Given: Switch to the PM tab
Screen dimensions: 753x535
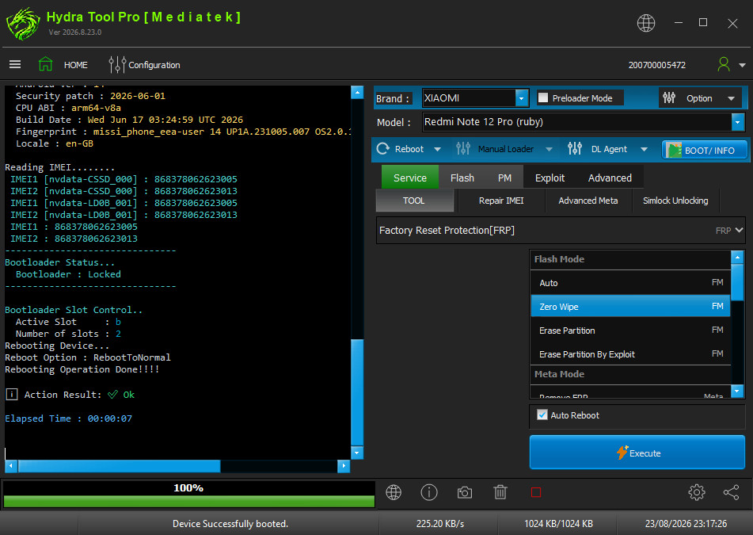Looking at the screenshot, I should [504, 178].
